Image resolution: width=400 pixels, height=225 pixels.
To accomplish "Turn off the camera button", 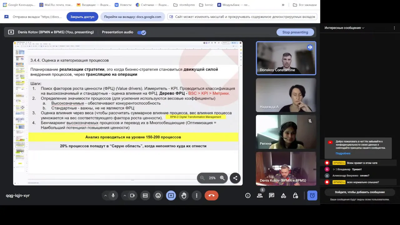I will point(132,196).
